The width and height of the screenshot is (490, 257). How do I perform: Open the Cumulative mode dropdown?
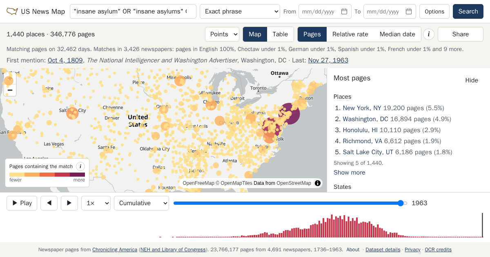[x=141, y=203]
